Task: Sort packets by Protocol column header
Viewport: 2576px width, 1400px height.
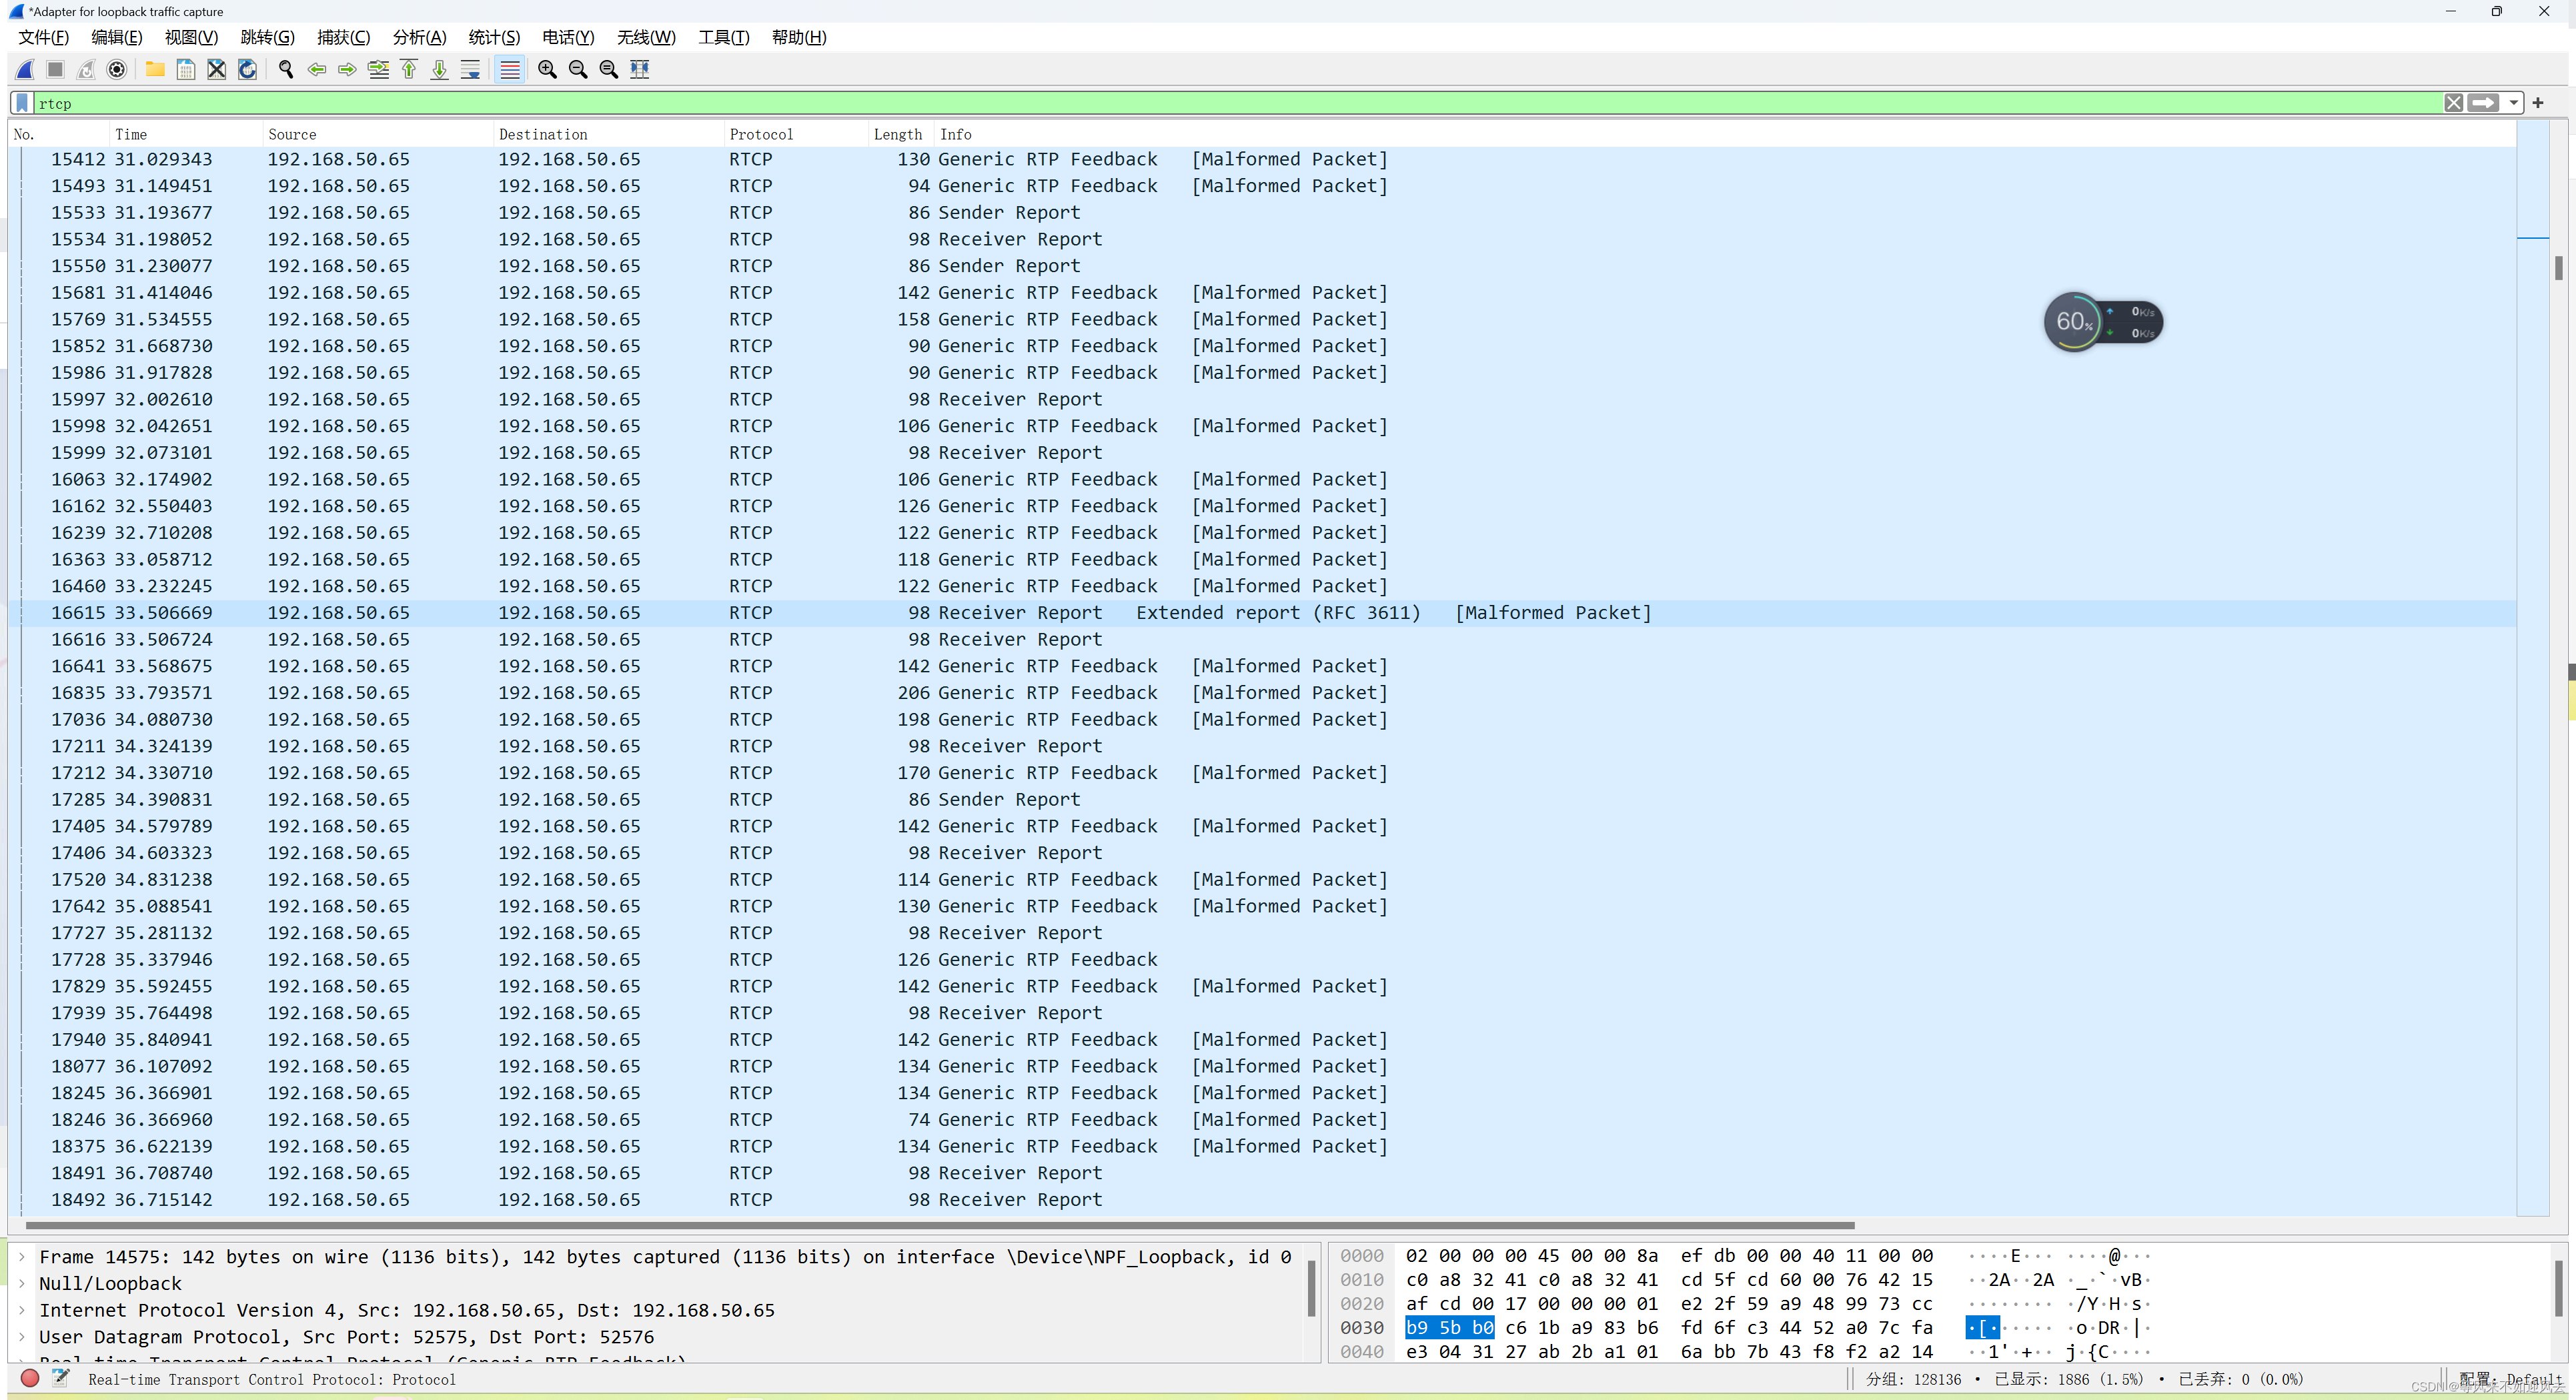Action: click(761, 134)
